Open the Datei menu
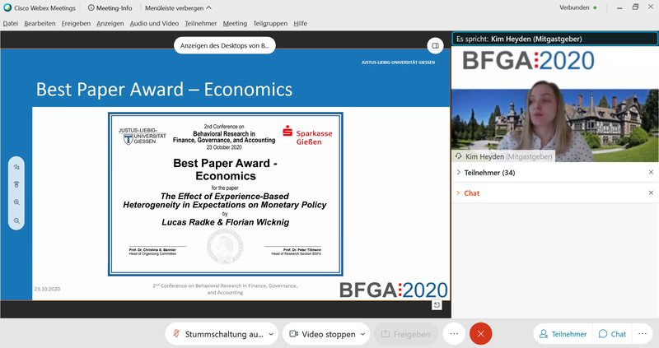This screenshot has width=659, height=348. pos(10,24)
